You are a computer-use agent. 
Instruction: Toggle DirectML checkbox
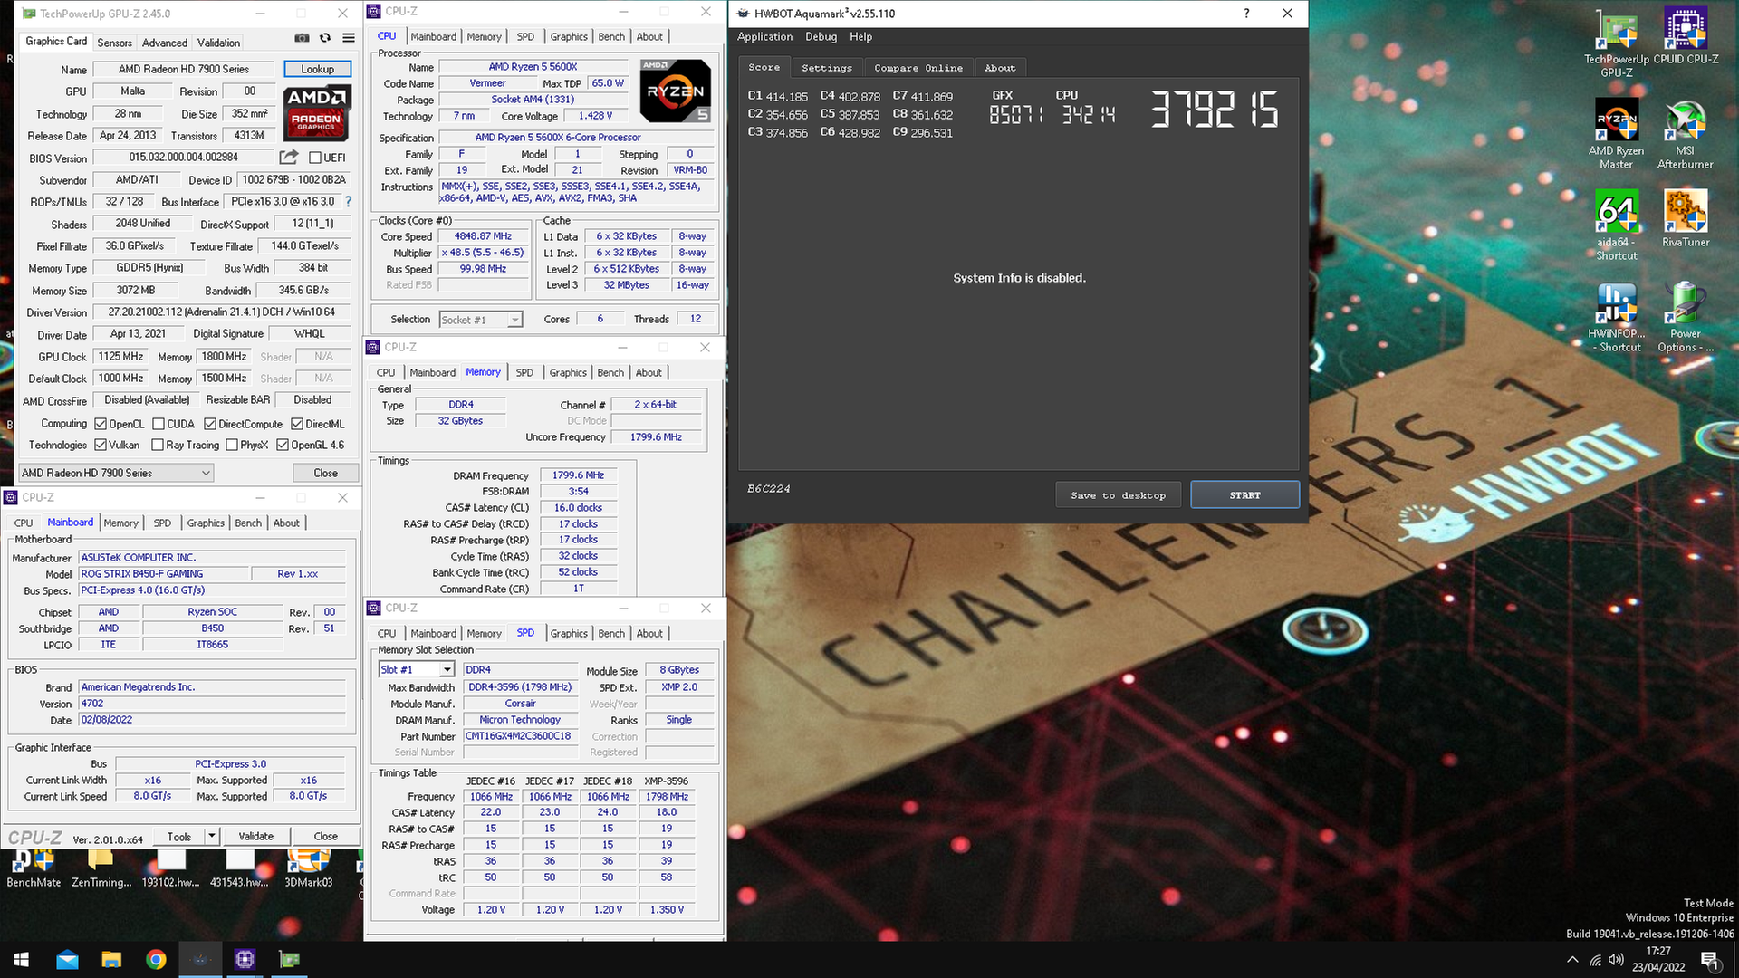296,424
